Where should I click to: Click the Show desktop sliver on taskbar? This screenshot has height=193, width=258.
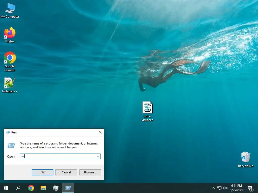(x=257, y=188)
